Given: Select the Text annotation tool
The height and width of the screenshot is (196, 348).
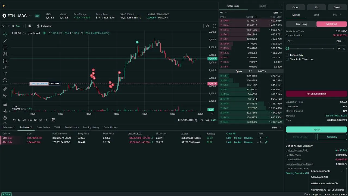Looking at the screenshot, I should [x=5, y=74].
